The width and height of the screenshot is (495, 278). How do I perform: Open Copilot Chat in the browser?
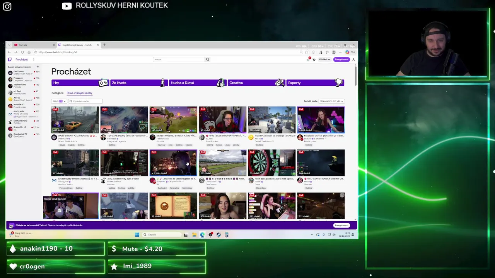point(351,52)
